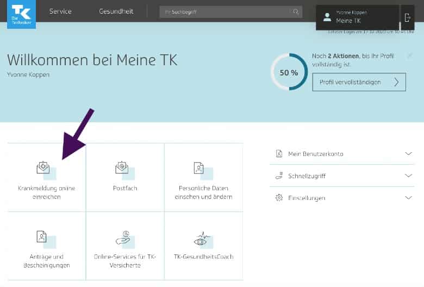Click the Persönliche Daten document icon
The image size is (424, 287).
[x=199, y=168]
